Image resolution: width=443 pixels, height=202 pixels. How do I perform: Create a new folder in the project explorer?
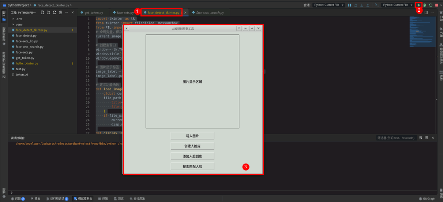pos(48,12)
